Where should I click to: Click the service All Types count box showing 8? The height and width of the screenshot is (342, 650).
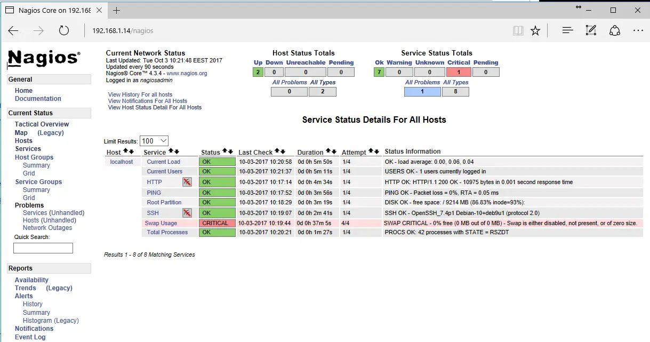tap(455, 92)
